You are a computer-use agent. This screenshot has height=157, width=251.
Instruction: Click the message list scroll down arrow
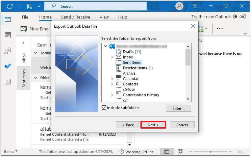[x=129, y=145]
